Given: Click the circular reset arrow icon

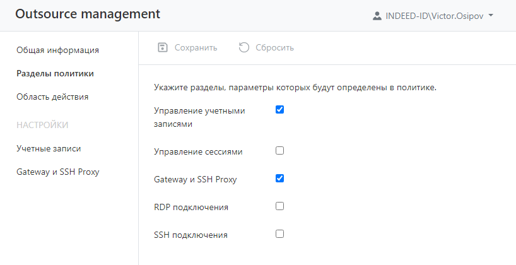Looking at the screenshot, I should coord(244,47).
